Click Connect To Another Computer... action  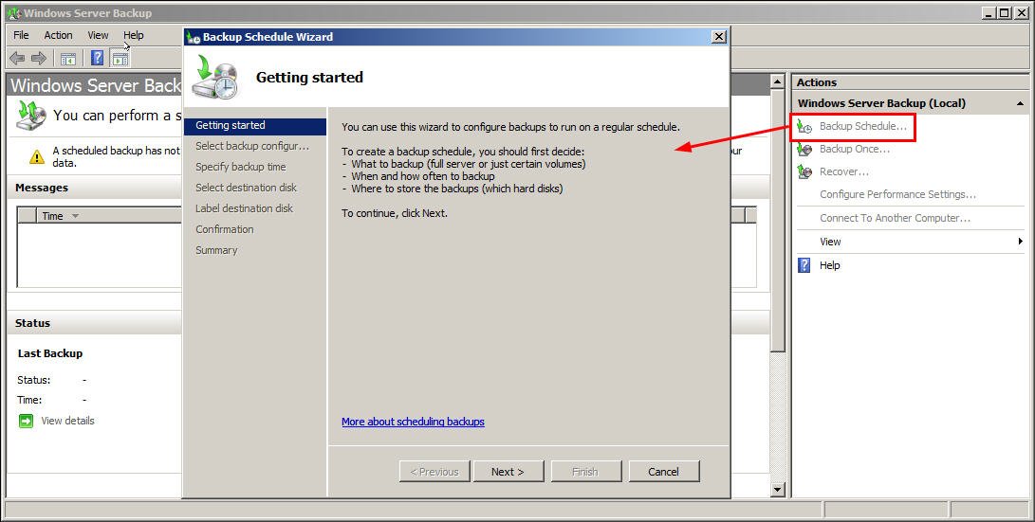895,218
